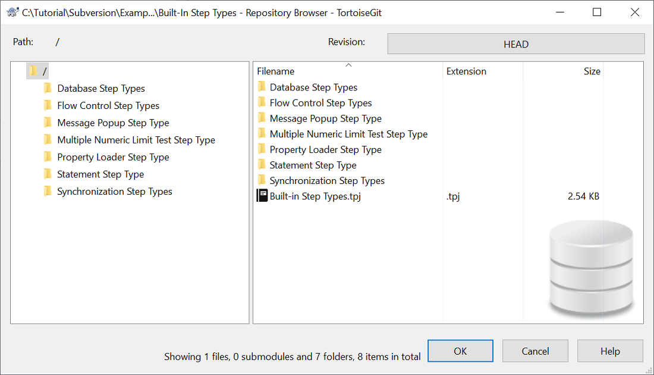Click Database Step Types folder icon in file list
Screen dimensions: 654x375
coord(262,87)
